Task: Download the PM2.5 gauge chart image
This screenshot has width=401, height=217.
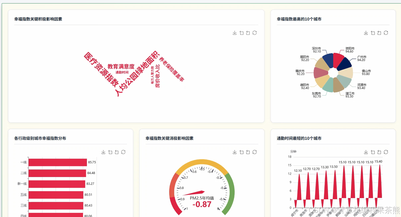Action: point(234,152)
